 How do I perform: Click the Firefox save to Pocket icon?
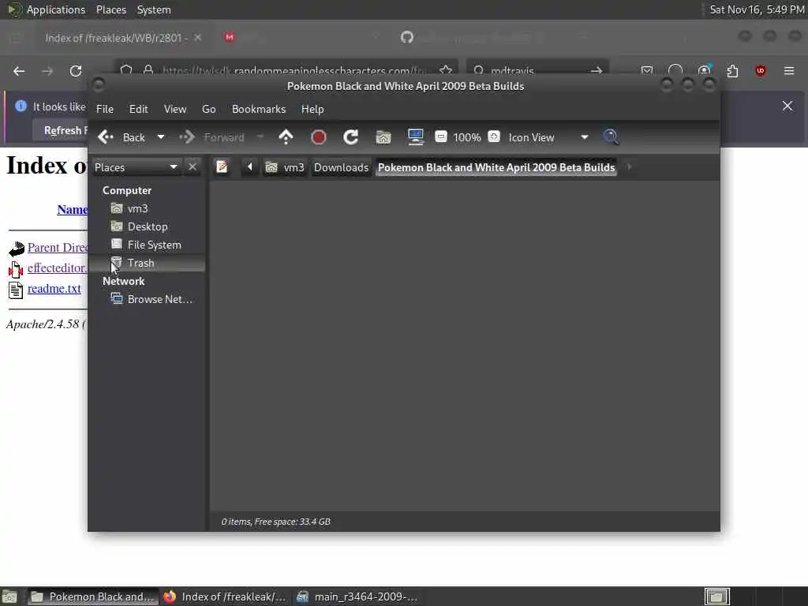point(647,70)
